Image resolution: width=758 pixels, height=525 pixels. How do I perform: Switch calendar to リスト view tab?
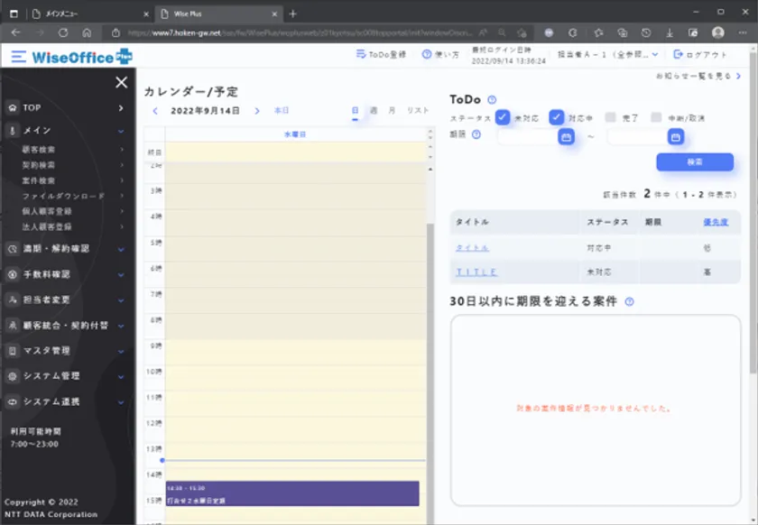[418, 111]
